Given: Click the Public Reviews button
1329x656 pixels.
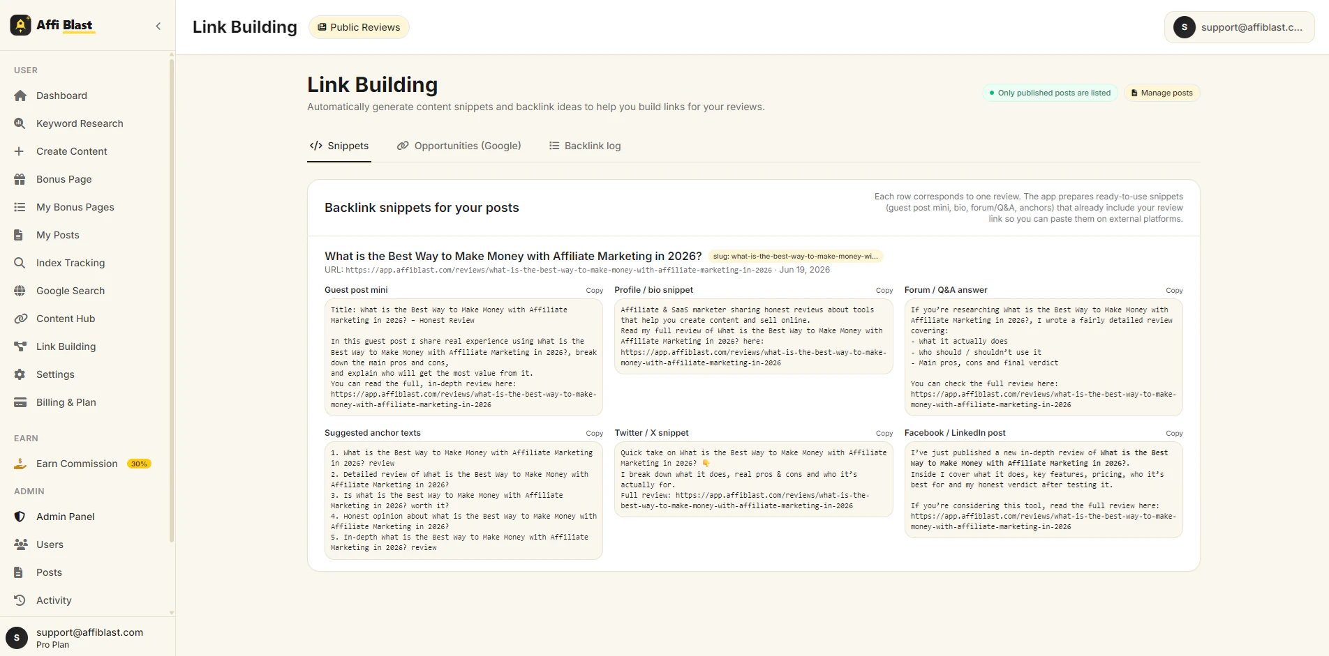Looking at the screenshot, I should [x=359, y=27].
